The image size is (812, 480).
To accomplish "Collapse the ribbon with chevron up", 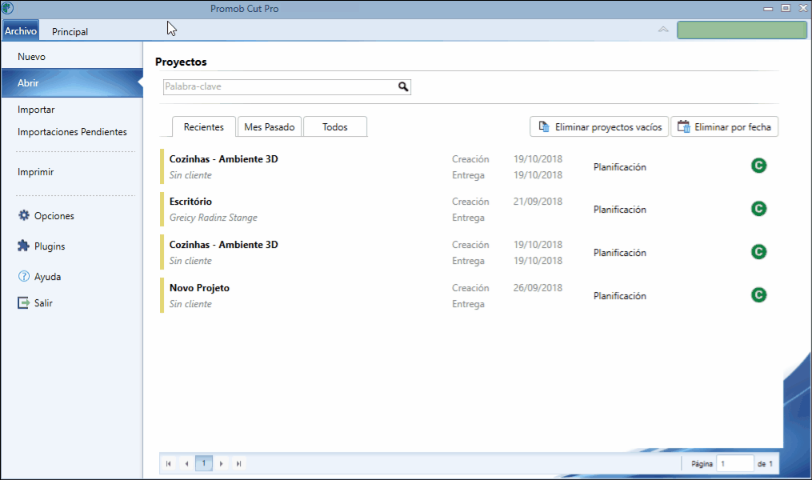I will coord(663,30).
